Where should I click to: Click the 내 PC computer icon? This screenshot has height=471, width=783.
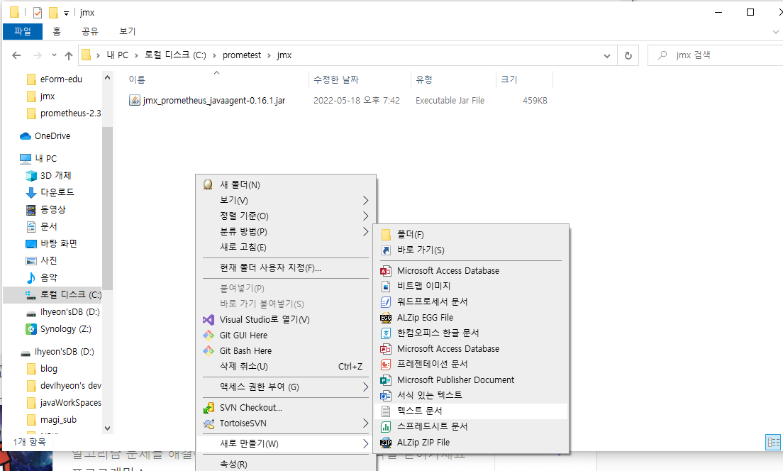point(26,158)
